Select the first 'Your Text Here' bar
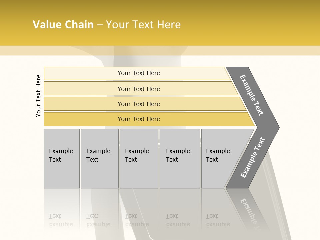Viewport: 320px width, 240px height. point(138,73)
